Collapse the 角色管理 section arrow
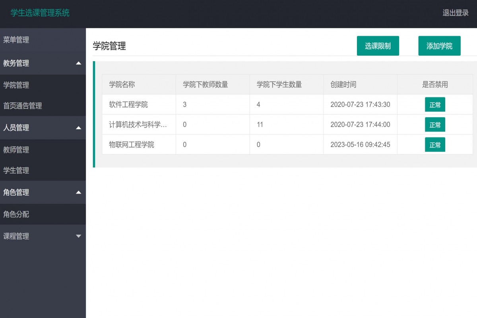The image size is (477, 318). click(78, 192)
